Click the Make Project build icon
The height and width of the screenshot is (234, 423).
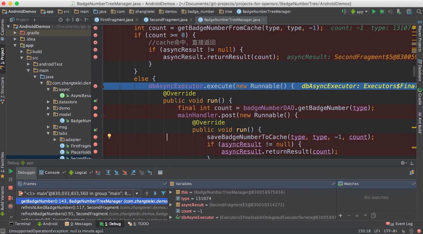[344, 12]
